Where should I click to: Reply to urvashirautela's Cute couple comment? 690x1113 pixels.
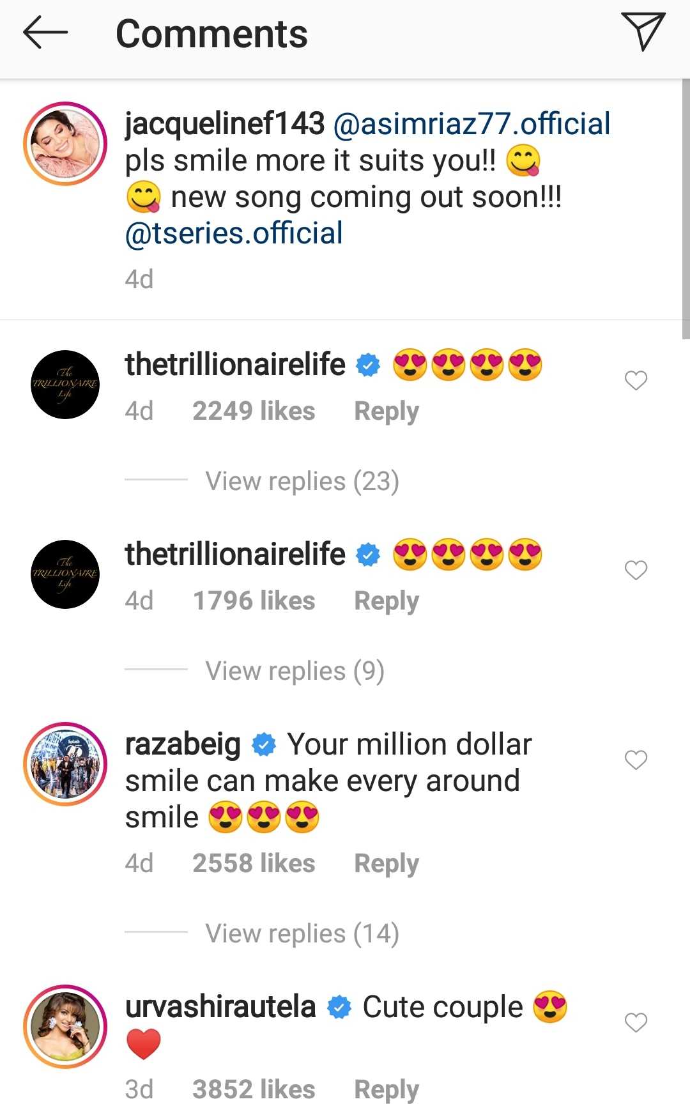[387, 1090]
